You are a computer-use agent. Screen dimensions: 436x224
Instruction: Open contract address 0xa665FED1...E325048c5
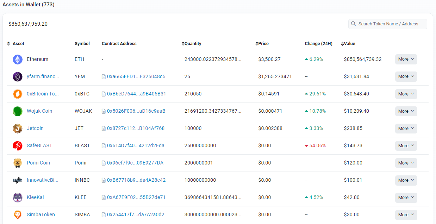[136, 76]
